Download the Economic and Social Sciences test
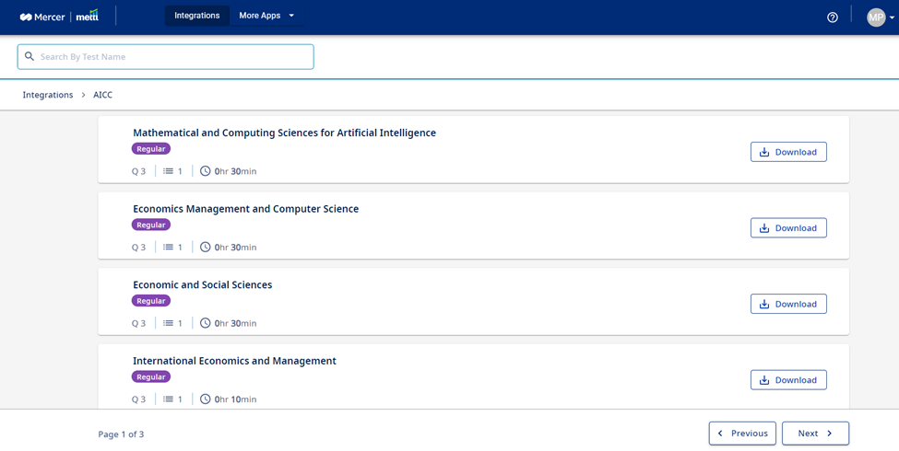Viewport: 899px width, 451px height. (788, 304)
